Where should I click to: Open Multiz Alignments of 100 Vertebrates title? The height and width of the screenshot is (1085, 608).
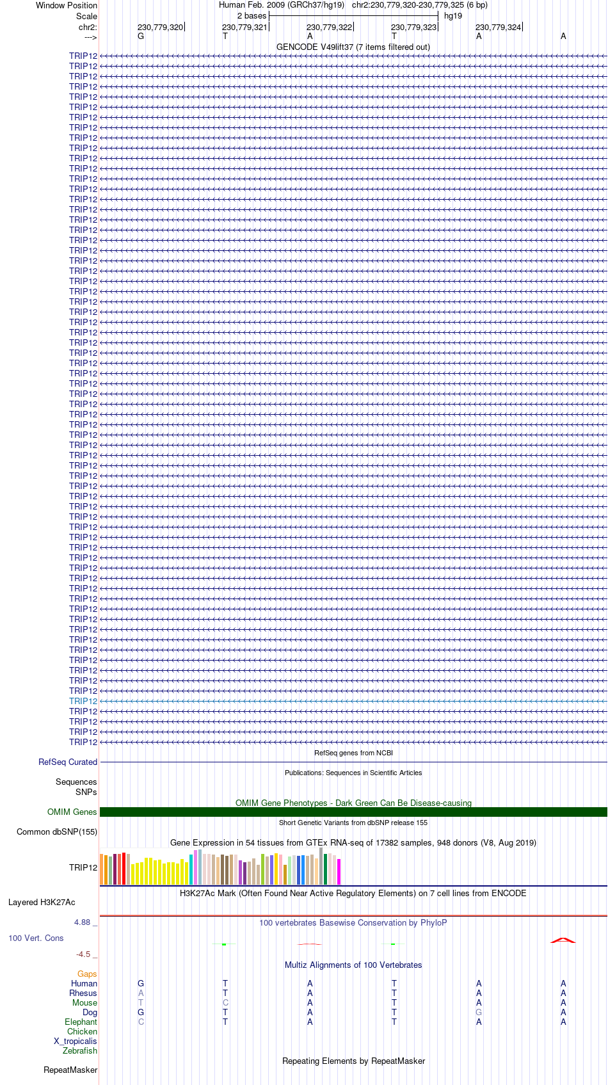coord(353,965)
